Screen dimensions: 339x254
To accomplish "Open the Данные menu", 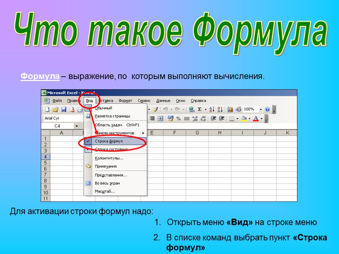I will click(x=163, y=101).
